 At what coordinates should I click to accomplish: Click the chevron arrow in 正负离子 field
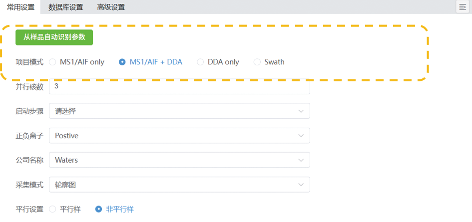tap(301, 136)
